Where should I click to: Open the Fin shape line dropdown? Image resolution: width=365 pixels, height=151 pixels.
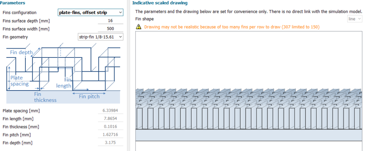point(355,19)
